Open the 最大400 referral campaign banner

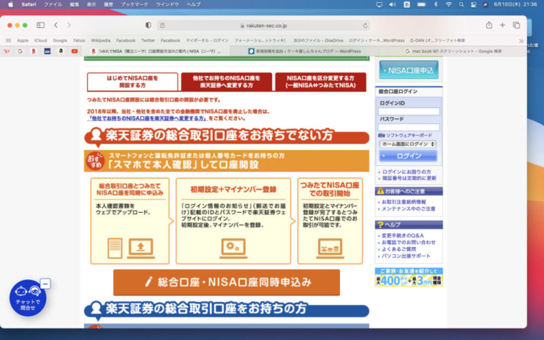409,277
